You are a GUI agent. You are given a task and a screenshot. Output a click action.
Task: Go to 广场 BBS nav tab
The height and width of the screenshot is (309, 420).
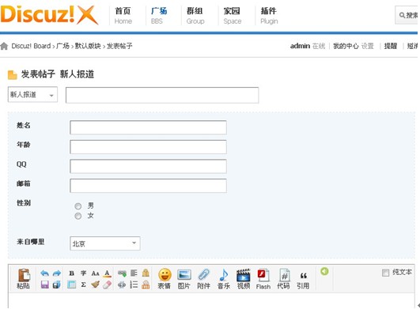tap(158, 16)
